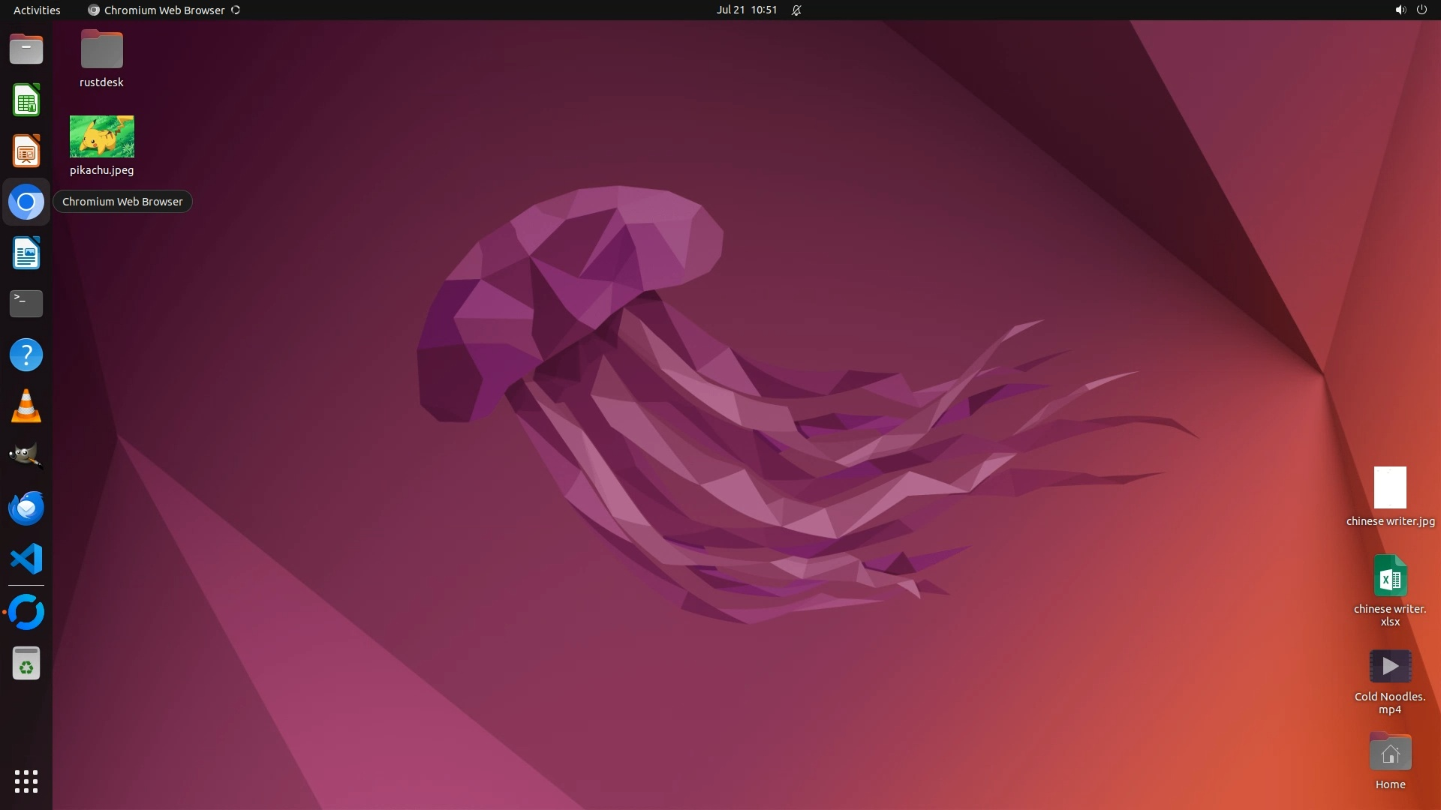Image resolution: width=1441 pixels, height=810 pixels.
Task: Open Chromium Web Browser menu in top bar
Action: (x=164, y=10)
